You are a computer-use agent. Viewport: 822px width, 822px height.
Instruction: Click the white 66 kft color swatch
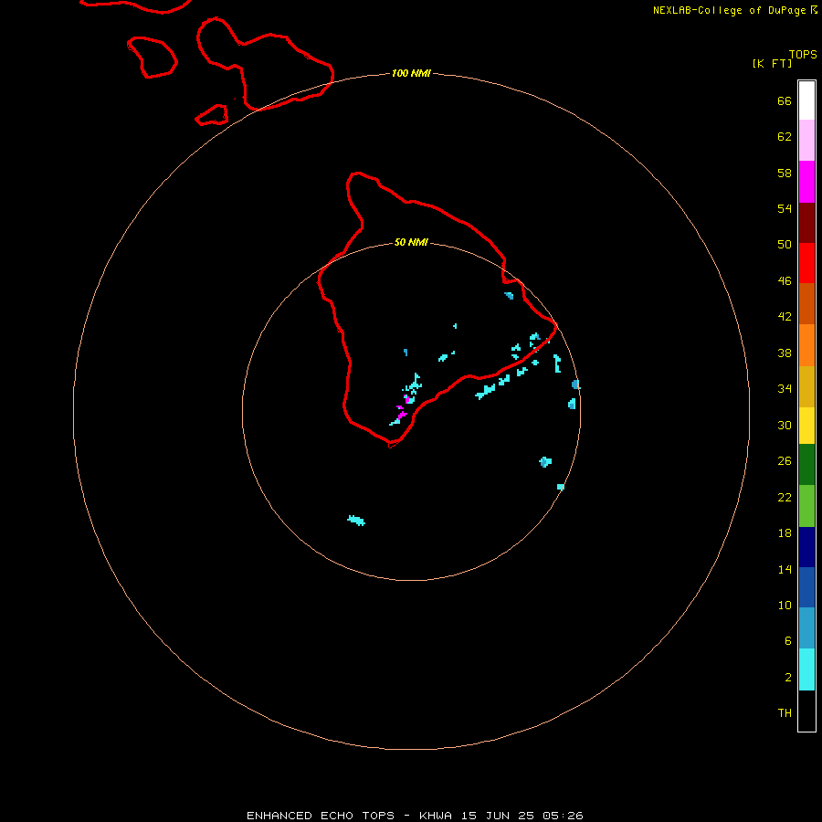(x=806, y=100)
